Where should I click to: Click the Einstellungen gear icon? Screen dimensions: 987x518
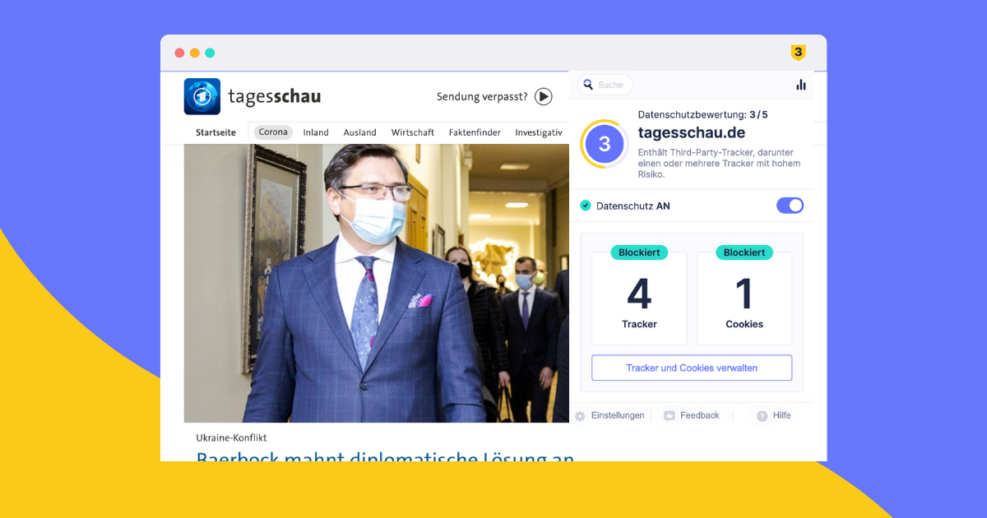pos(580,416)
